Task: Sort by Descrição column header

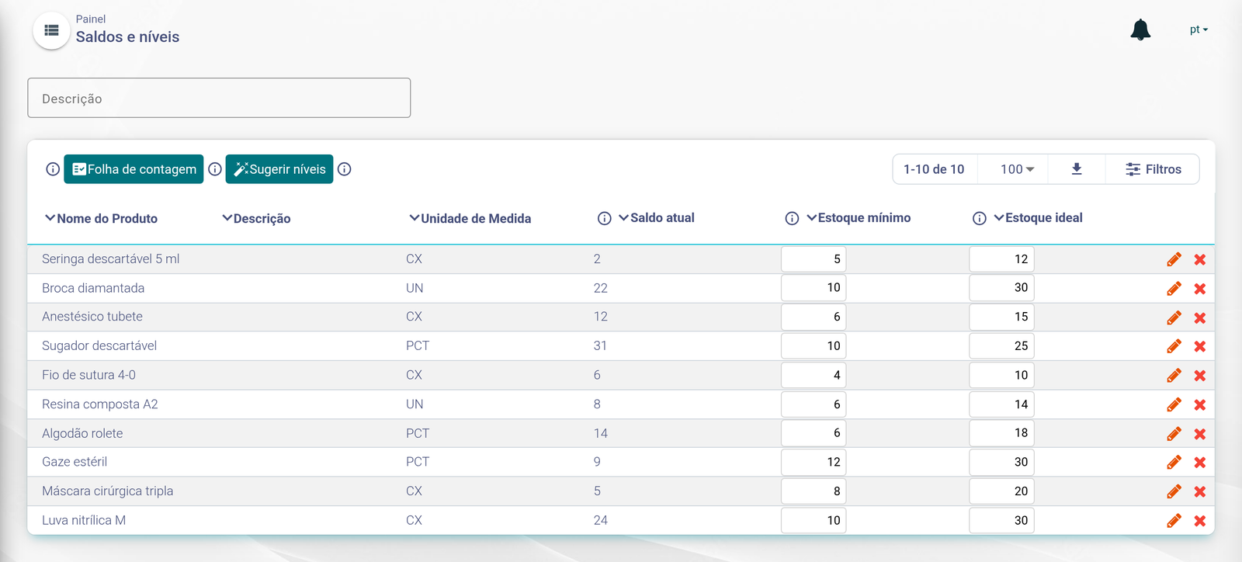Action: point(256,219)
